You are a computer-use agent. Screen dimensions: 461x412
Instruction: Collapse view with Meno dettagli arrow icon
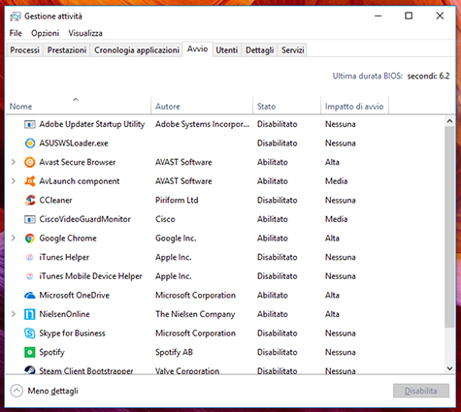coord(16,391)
